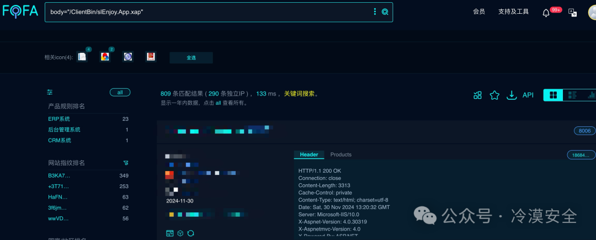596x240 pixels.
Task: Click the 产品规则排名 heading
Action: pos(67,106)
